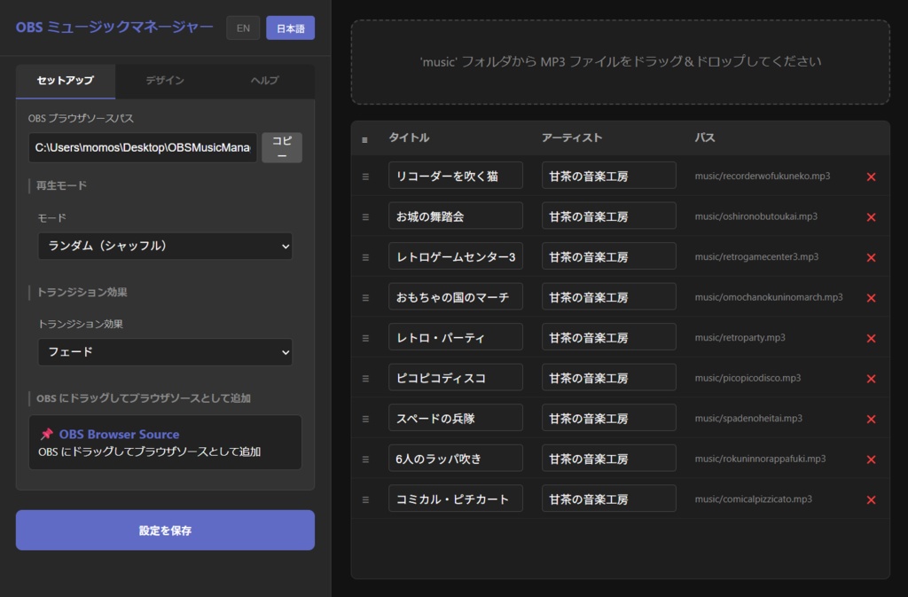Switch interface language to EN

point(243,27)
